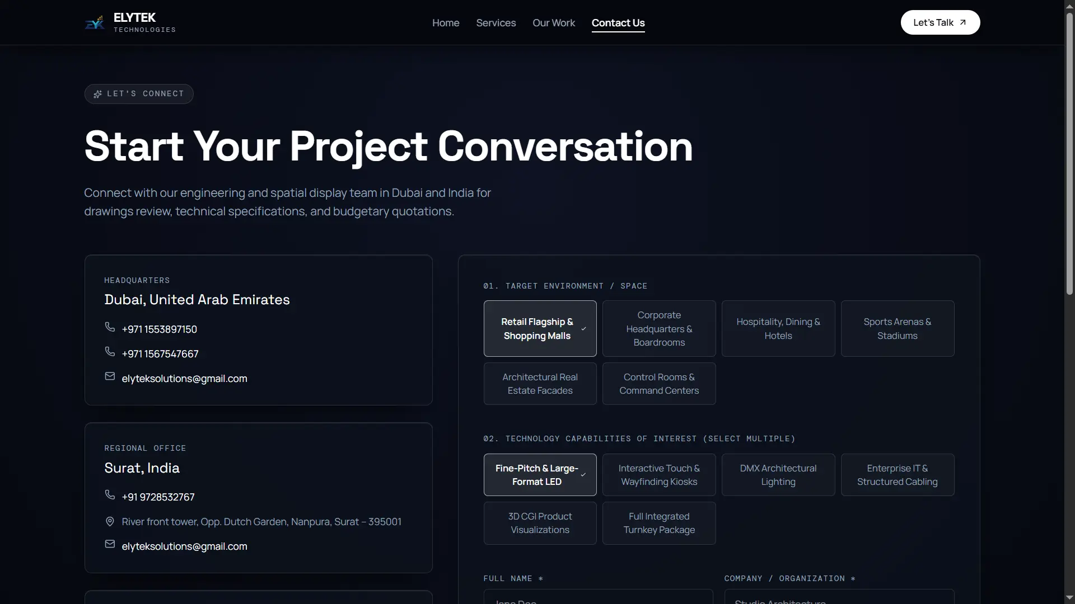Viewport: 1075px width, 604px height.
Task: Open Our Work navigation item
Action: coord(554,23)
